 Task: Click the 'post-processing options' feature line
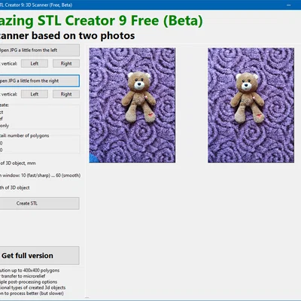[32, 282]
